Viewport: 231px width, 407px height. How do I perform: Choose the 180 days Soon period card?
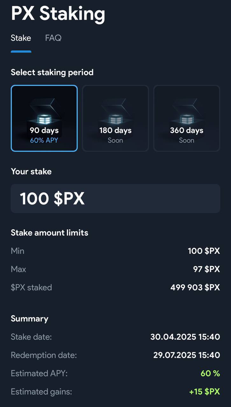pos(115,118)
